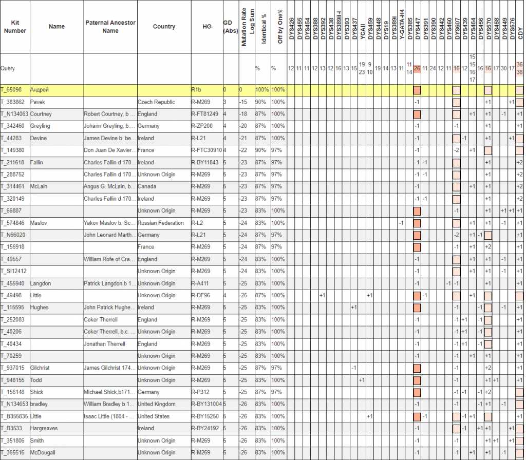Click the Russian Federation country cell
Image resolution: width=526 pixels, height=460 pixels.
click(161, 223)
